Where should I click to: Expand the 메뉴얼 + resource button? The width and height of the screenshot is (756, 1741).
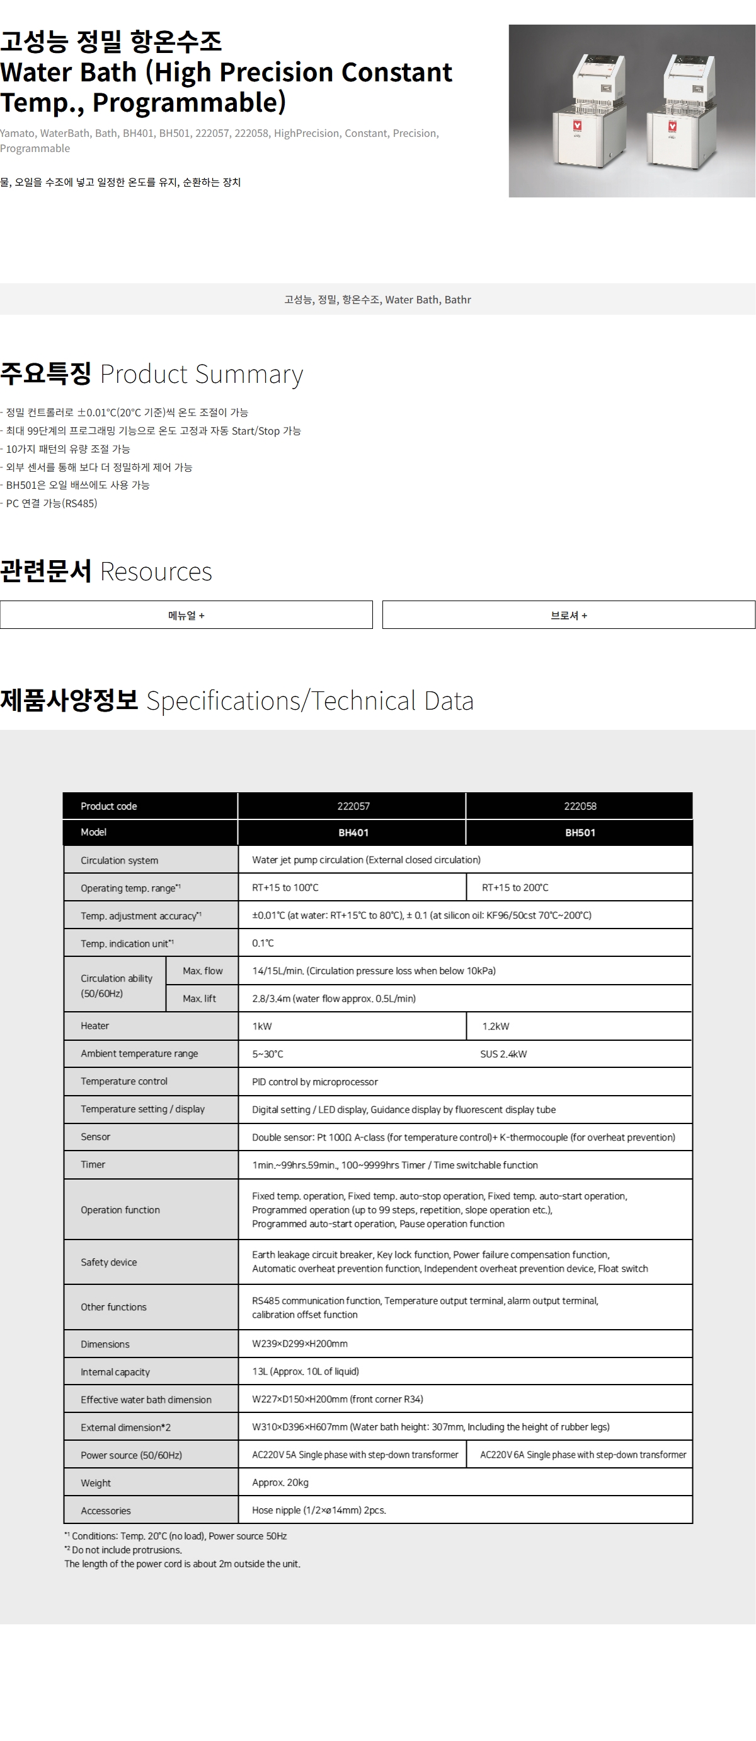(186, 615)
